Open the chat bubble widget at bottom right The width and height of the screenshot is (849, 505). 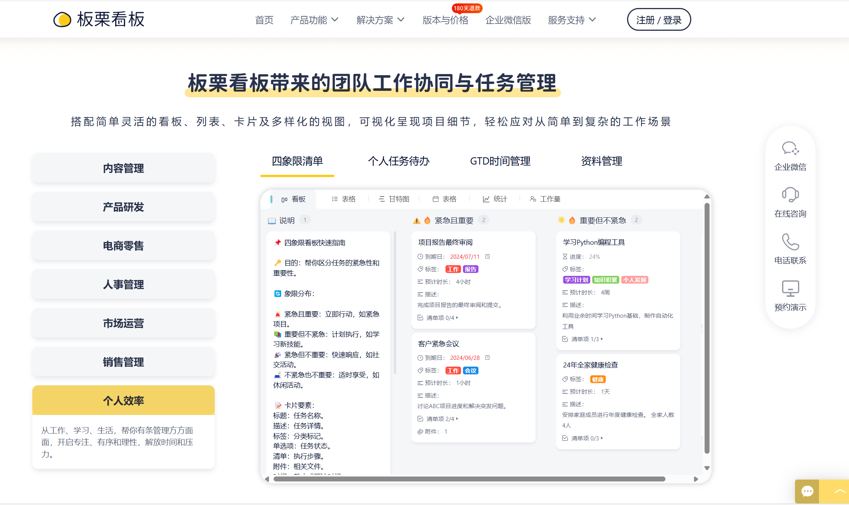point(807,491)
